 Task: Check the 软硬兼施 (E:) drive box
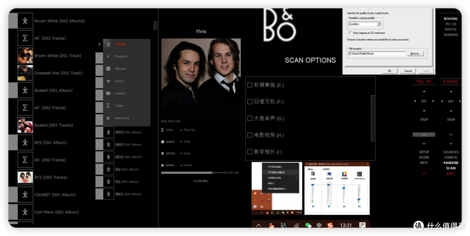pyautogui.click(x=249, y=85)
